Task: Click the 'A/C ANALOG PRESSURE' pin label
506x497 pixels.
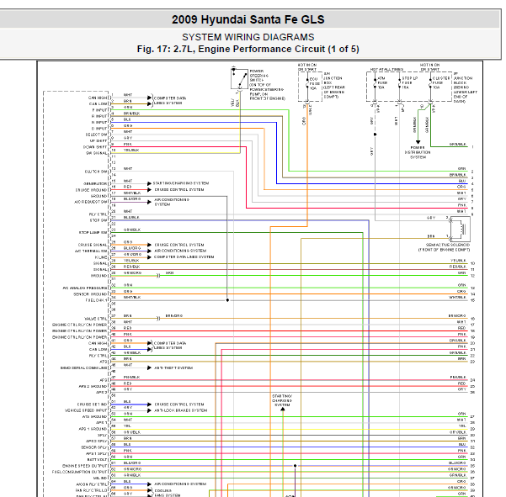Action: tap(85, 288)
